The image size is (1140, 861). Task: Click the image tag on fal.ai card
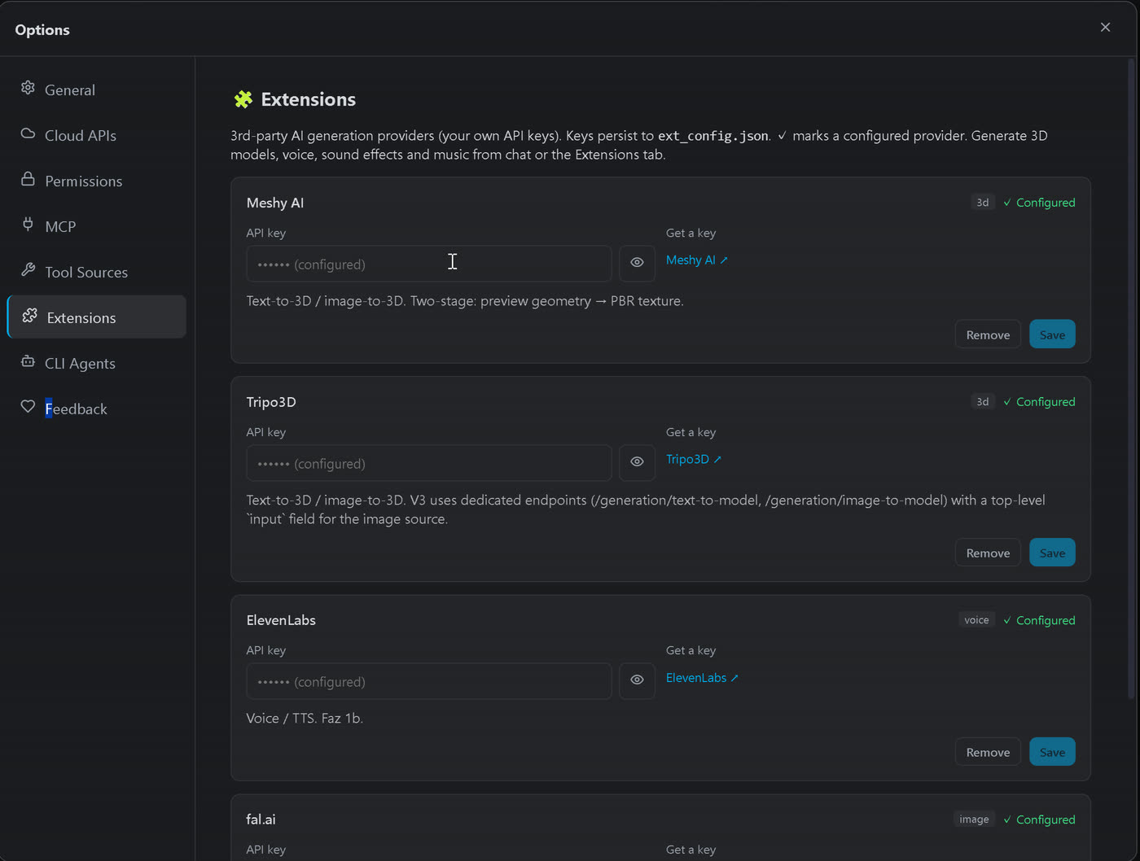tap(974, 819)
